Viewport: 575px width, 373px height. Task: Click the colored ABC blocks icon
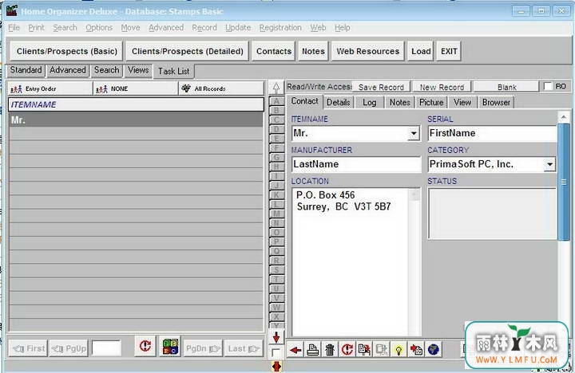[170, 346]
